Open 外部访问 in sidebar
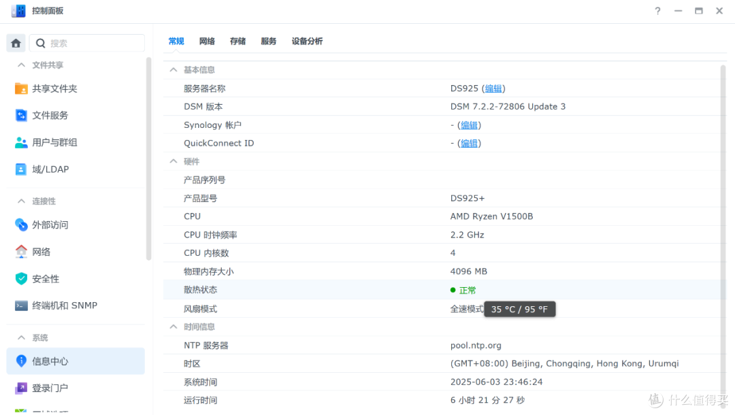735x415 pixels. click(50, 225)
